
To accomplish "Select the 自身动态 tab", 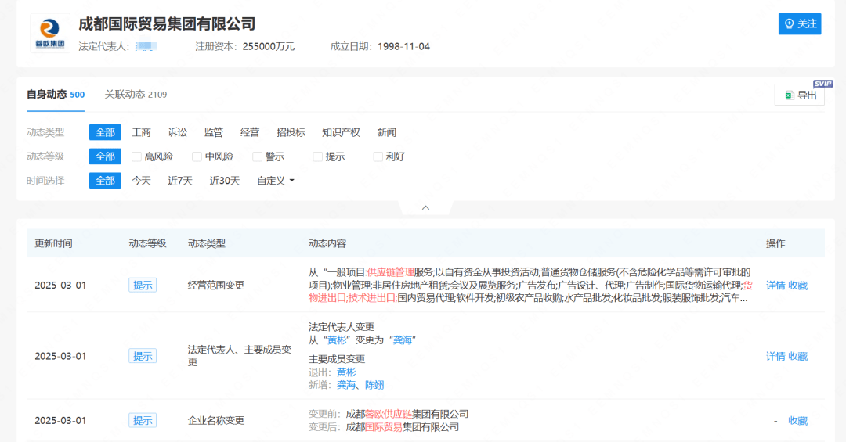I will tap(55, 95).
